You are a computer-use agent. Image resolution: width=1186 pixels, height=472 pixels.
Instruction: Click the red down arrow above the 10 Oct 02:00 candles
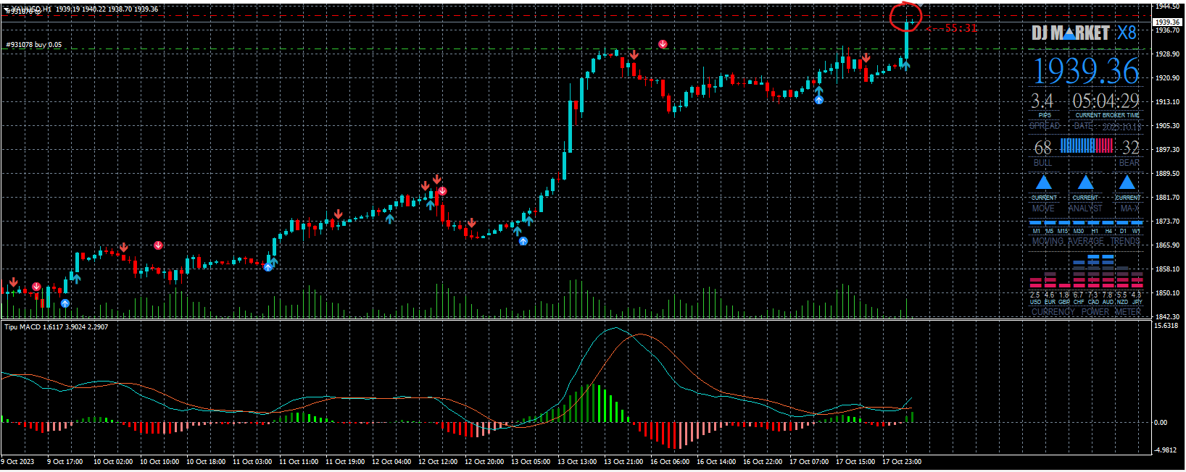click(124, 248)
